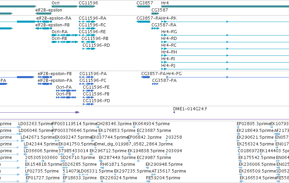Select the Hr4-RG transcript label
Screen dimensions: 289x183
tap(169, 32)
